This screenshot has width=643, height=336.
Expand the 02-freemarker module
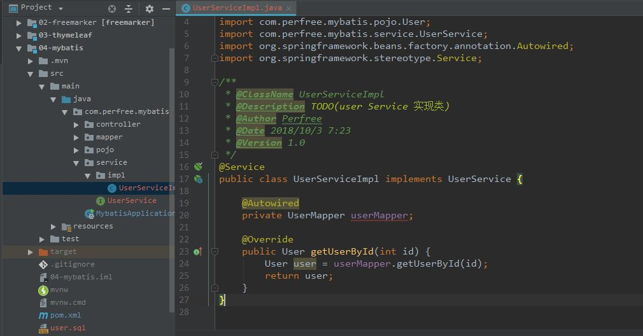pos(18,23)
